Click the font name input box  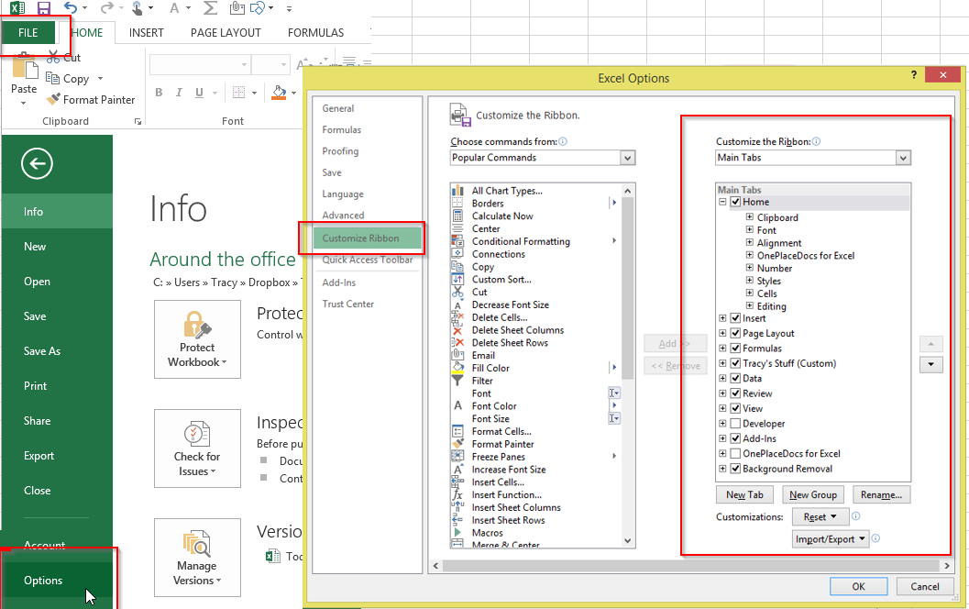[200, 64]
